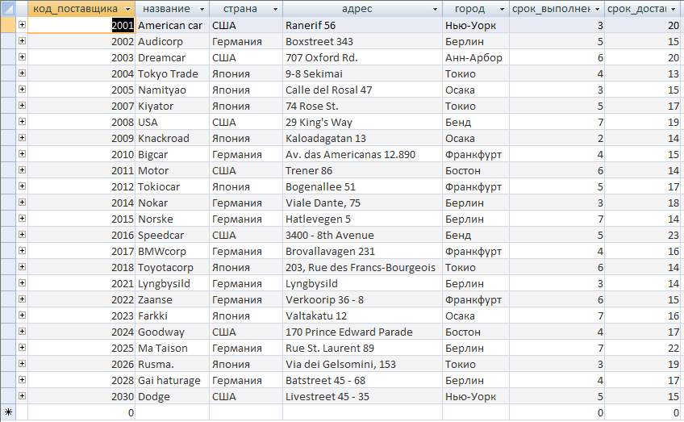Click cell 'Via dei Gelsomini, 153'
The width and height of the screenshot is (684, 422).
(362, 365)
